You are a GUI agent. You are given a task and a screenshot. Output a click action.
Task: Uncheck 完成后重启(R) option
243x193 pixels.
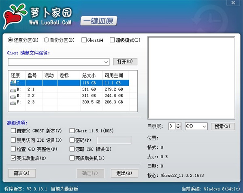pos(13,158)
